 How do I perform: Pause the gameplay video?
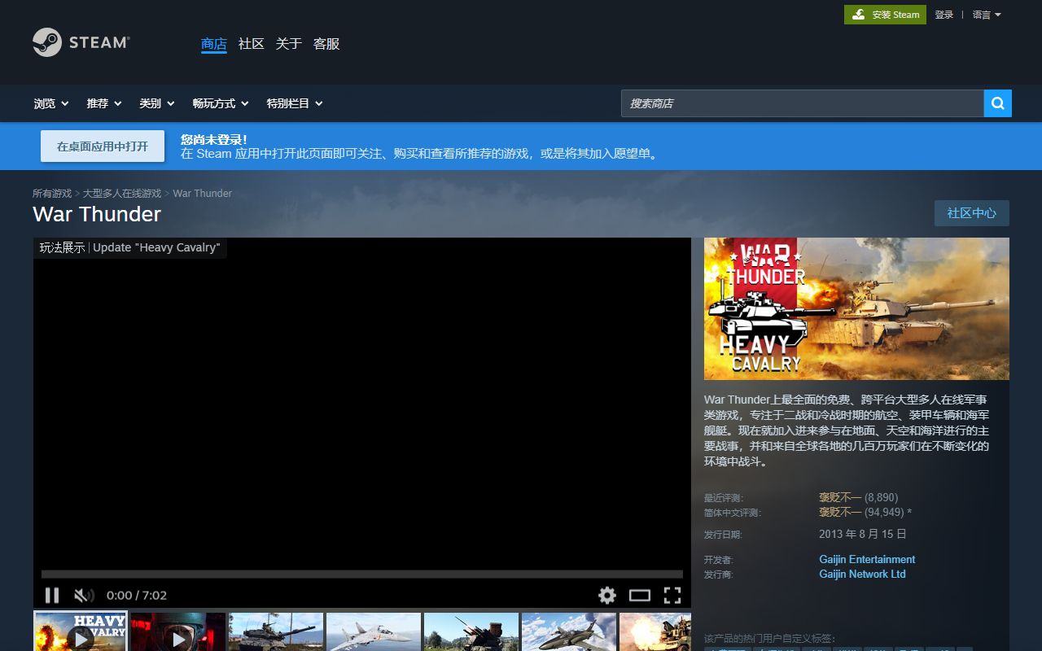pos(52,595)
